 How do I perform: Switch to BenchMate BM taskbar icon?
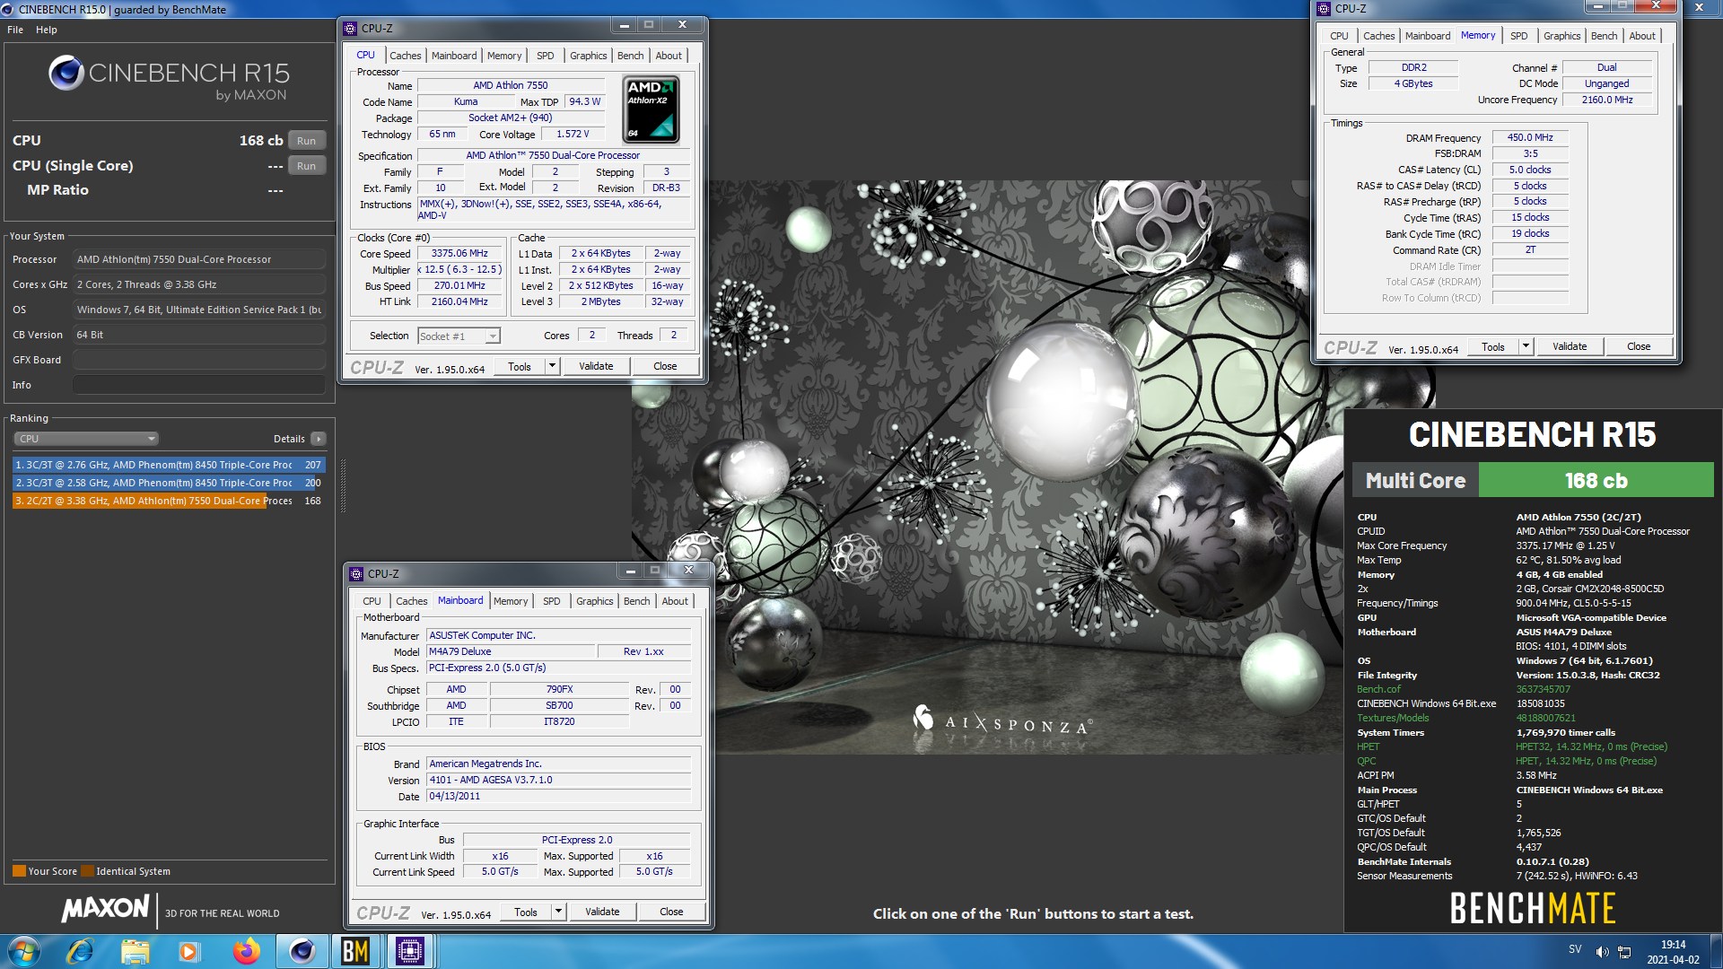pyautogui.click(x=355, y=951)
